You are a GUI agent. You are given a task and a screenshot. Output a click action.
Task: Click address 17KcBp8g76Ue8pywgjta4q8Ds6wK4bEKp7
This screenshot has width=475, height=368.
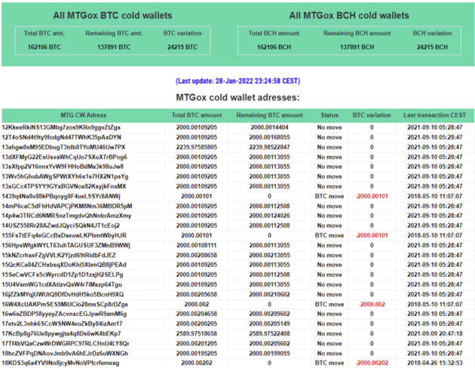point(61,333)
